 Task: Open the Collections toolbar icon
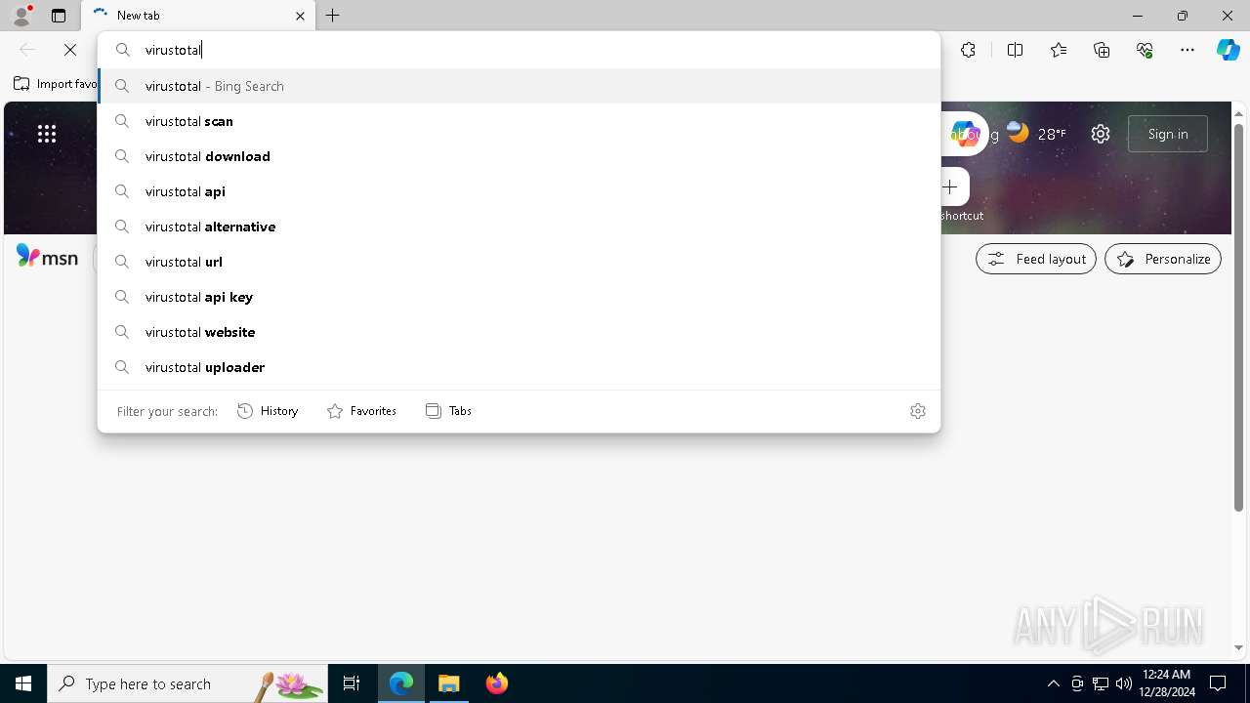point(1102,50)
